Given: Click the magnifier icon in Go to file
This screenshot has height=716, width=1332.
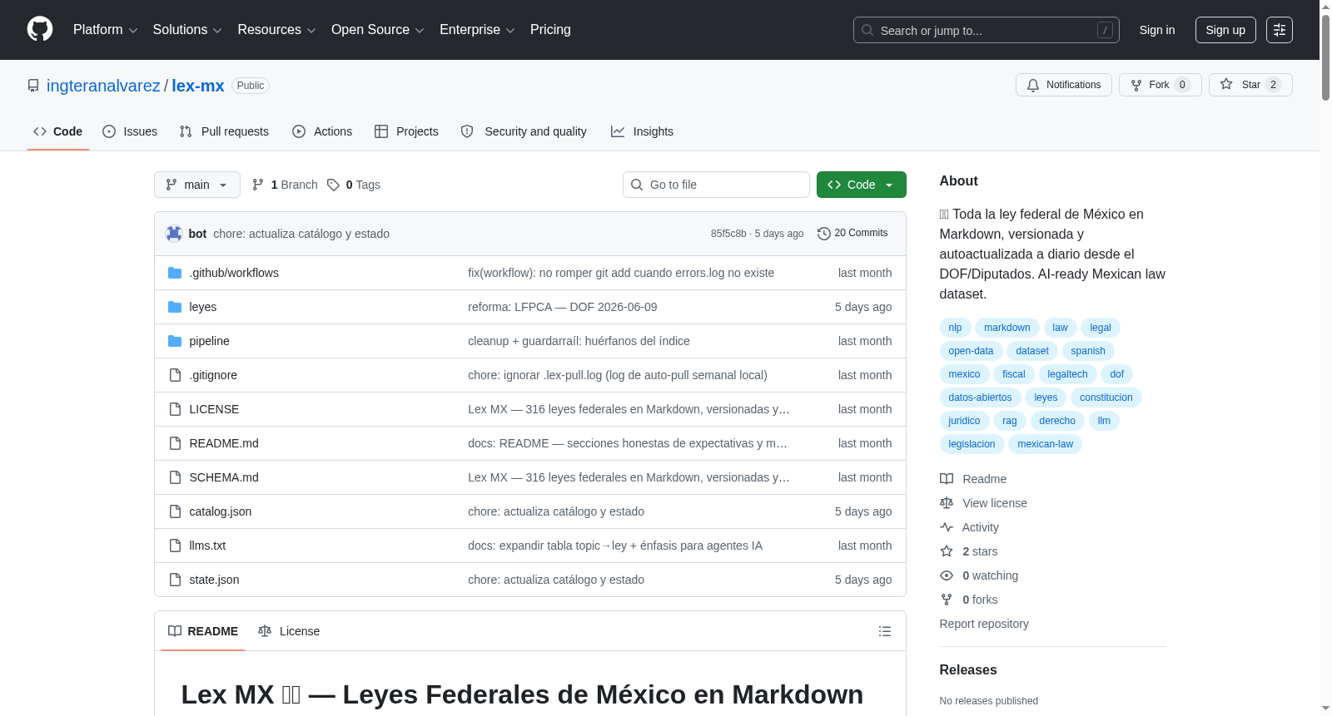Looking at the screenshot, I should point(637,185).
